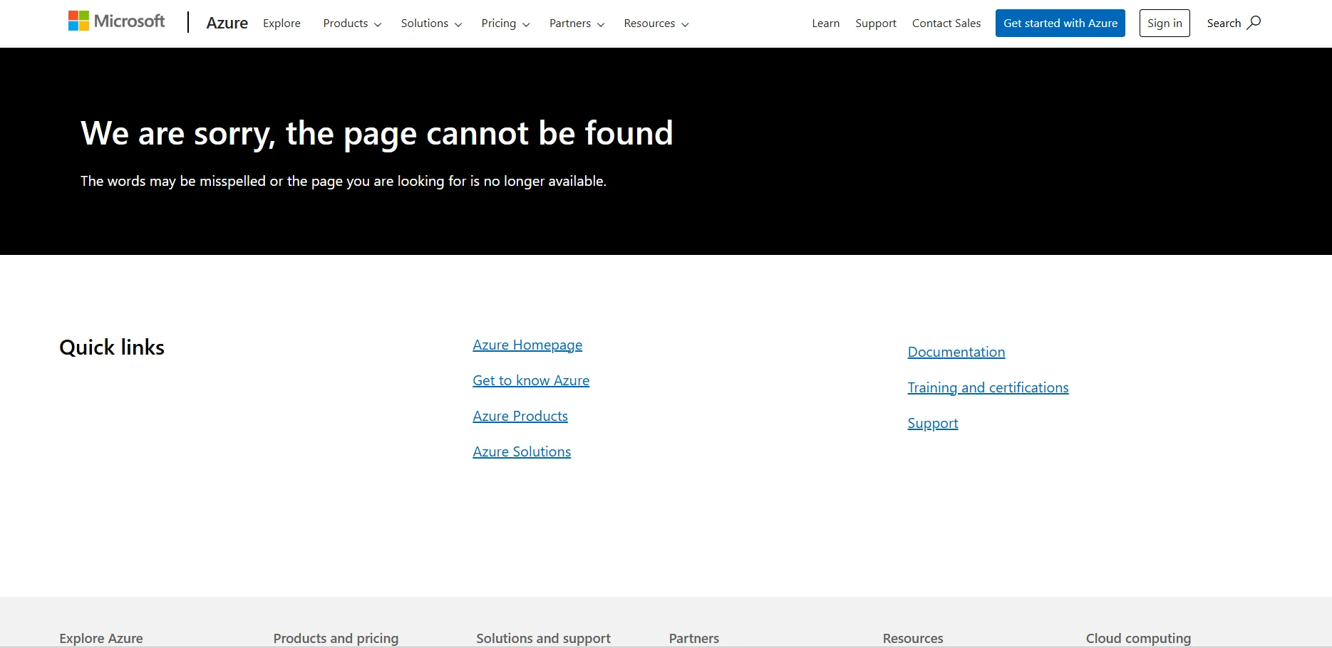
Task: Open the Explore nav item
Action: (282, 23)
